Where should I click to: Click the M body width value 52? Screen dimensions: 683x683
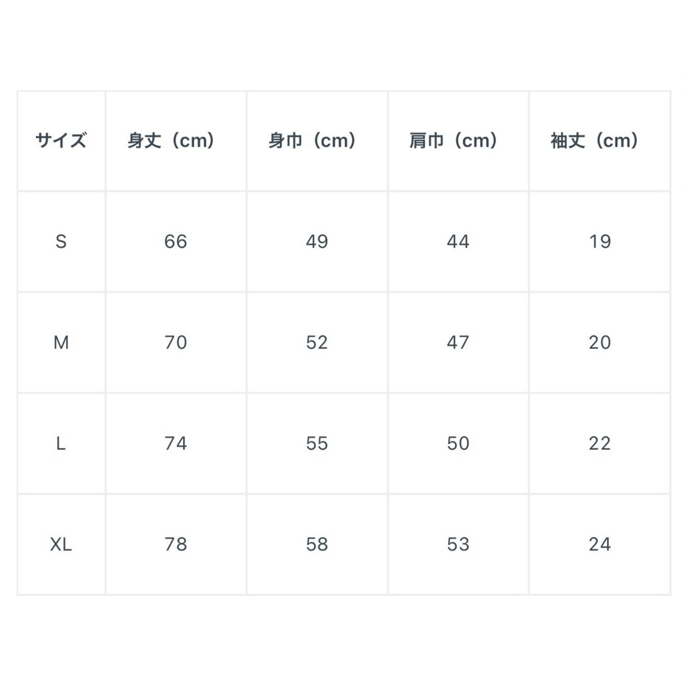[x=317, y=343]
